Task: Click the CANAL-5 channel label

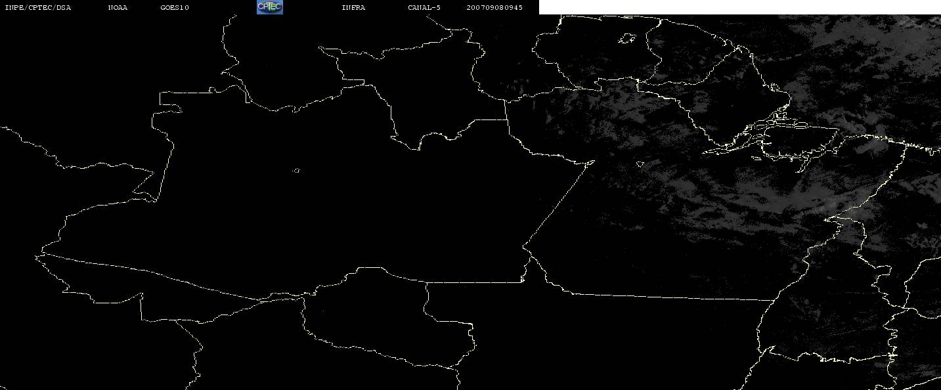Action: 424,8
